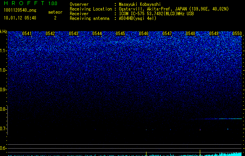This screenshot has height=156, width=245.
Task: Click the 0546 time marker
Action: (144, 34)
